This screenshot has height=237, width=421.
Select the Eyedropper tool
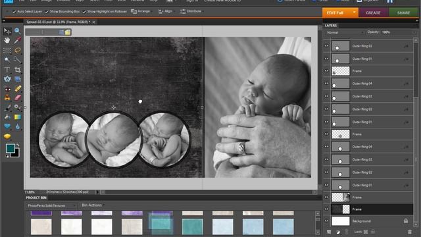(x=18, y=40)
